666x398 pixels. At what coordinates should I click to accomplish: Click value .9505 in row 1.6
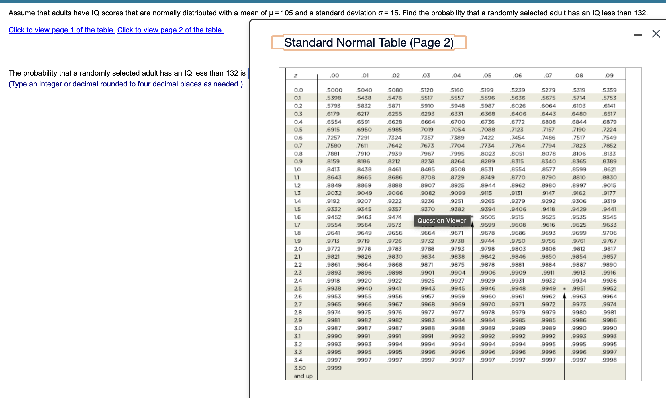click(487, 217)
